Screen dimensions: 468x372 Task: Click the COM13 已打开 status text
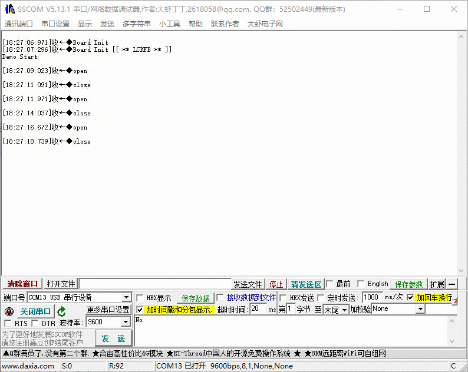click(x=225, y=366)
